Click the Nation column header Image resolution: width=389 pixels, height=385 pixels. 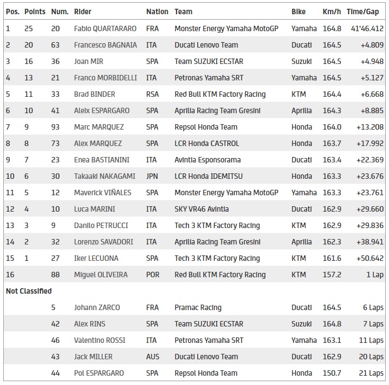(157, 11)
